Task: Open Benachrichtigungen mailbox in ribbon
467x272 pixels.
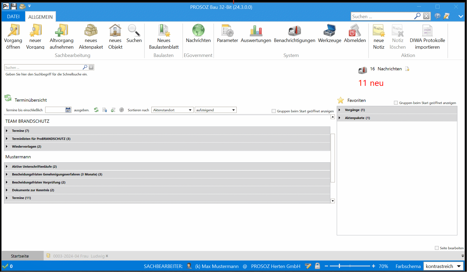Action: (294, 33)
